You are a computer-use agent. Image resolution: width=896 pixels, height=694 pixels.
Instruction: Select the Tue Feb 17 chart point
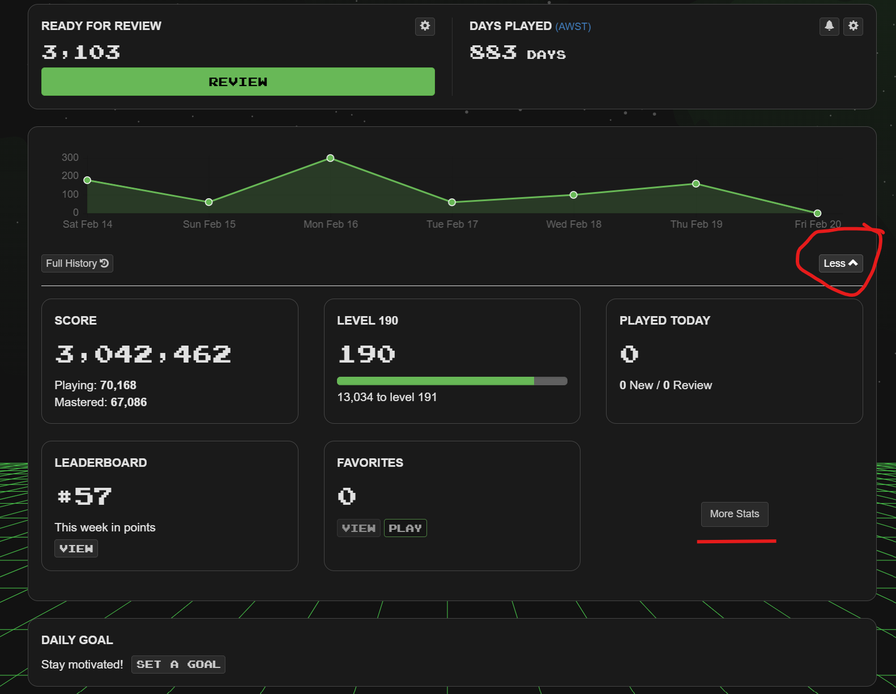pyautogui.click(x=452, y=202)
